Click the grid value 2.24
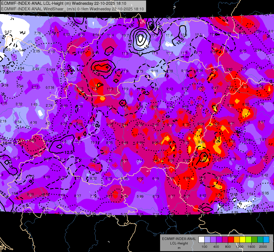Viewport: 274px width, 252px height. click(x=49, y=106)
